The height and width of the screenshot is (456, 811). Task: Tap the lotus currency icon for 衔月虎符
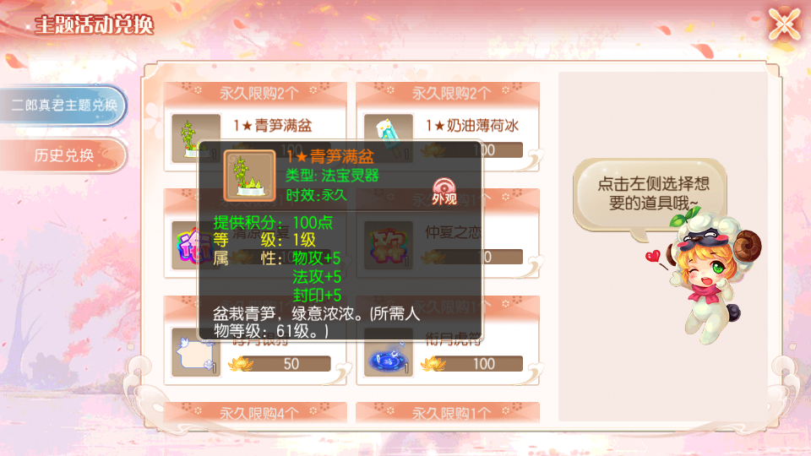pos(433,364)
